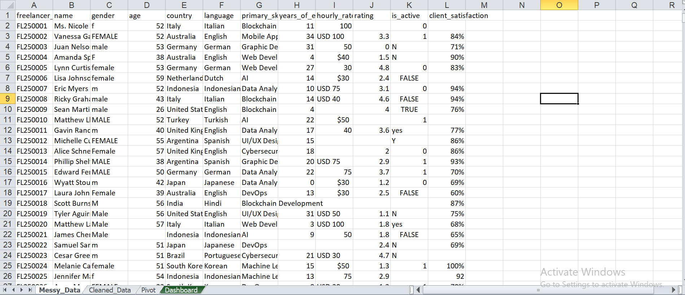Switch to the Cleaned_Data sheet tab
This screenshot has height=295, width=685.
tap(110, 290)
